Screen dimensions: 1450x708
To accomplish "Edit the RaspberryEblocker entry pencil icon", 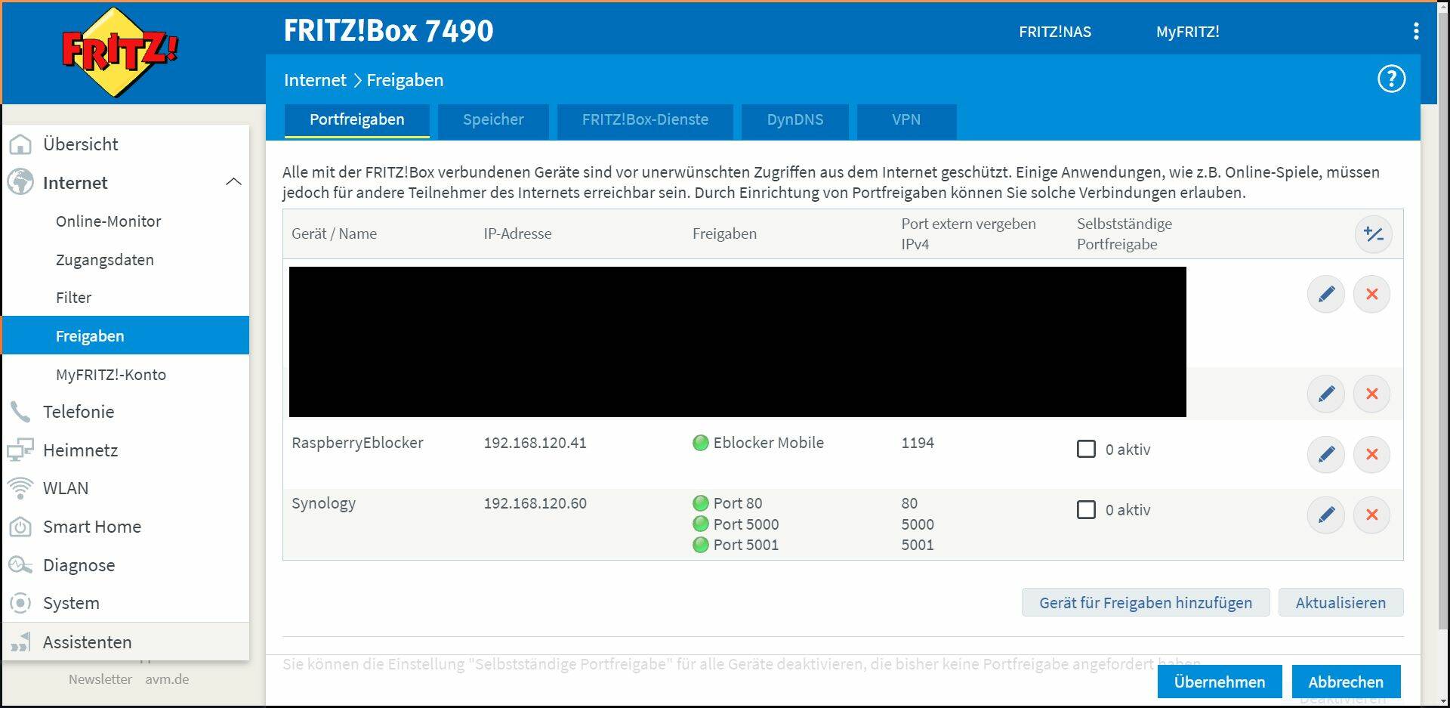I will [1326, 454].
